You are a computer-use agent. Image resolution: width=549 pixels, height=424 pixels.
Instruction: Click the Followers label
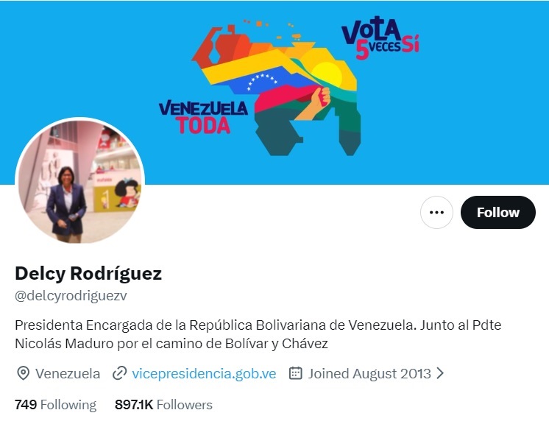(x=185, y=405)
